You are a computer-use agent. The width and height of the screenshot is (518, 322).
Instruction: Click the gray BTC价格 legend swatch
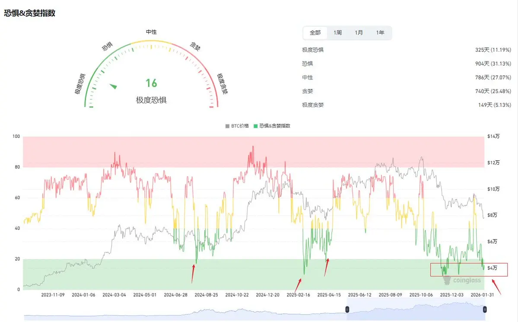click(227, 126)
